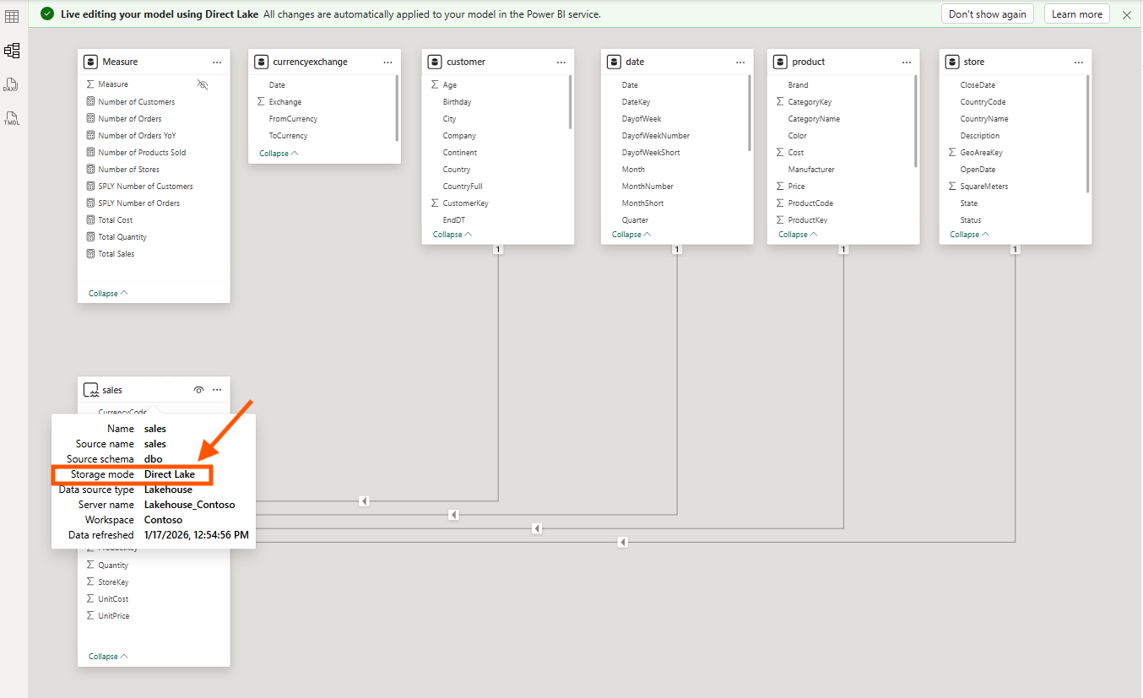Click the sales table icon in header
The image size is (1143, 698).
[91, 390]
